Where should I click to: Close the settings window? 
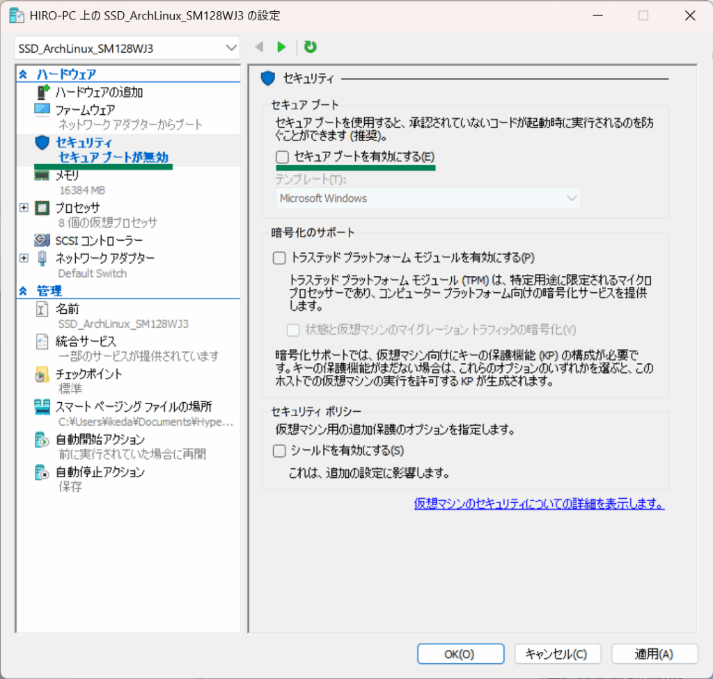tap(690, 15)
